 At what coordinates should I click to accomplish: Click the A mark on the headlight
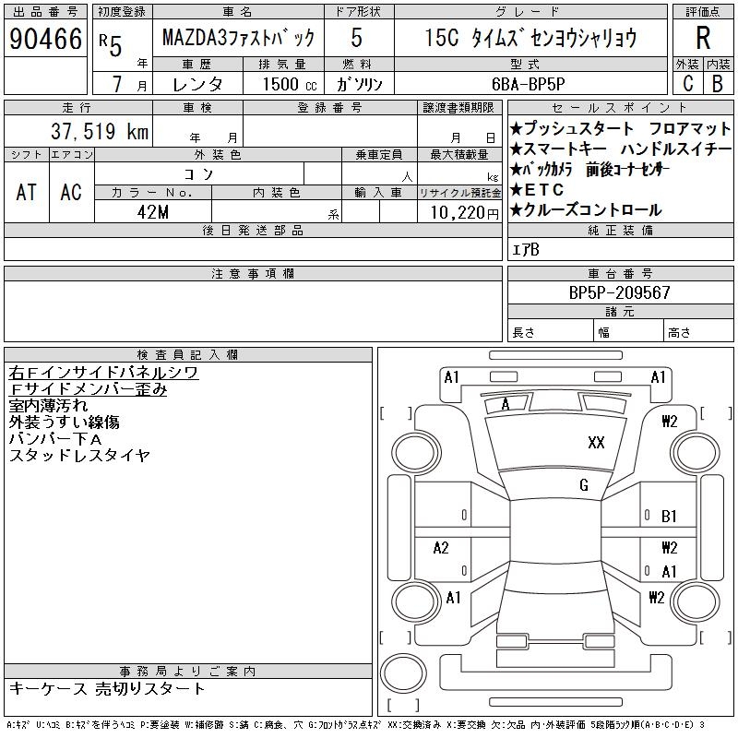[x=506, y=404]
